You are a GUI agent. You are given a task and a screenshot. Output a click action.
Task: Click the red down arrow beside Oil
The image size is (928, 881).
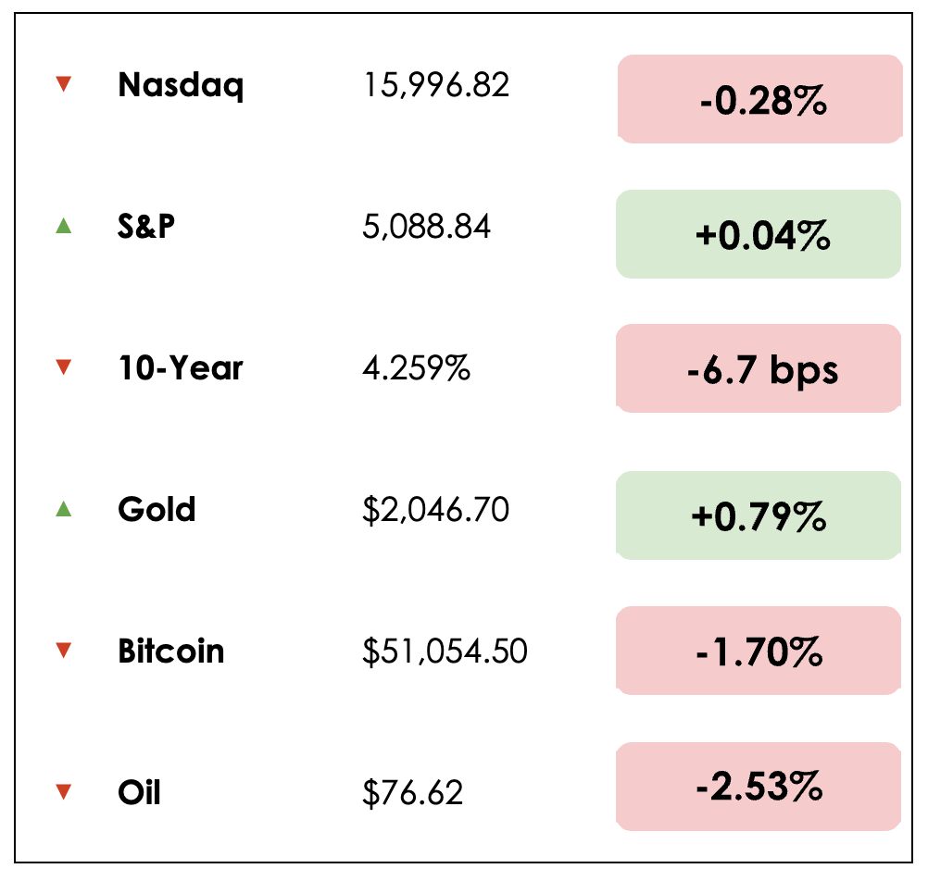64,792
